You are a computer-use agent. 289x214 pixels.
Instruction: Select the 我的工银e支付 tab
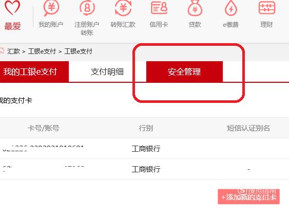34,72
